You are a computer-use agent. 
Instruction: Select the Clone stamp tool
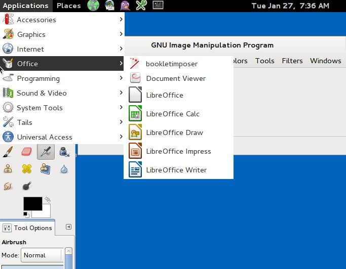(8, 169)
